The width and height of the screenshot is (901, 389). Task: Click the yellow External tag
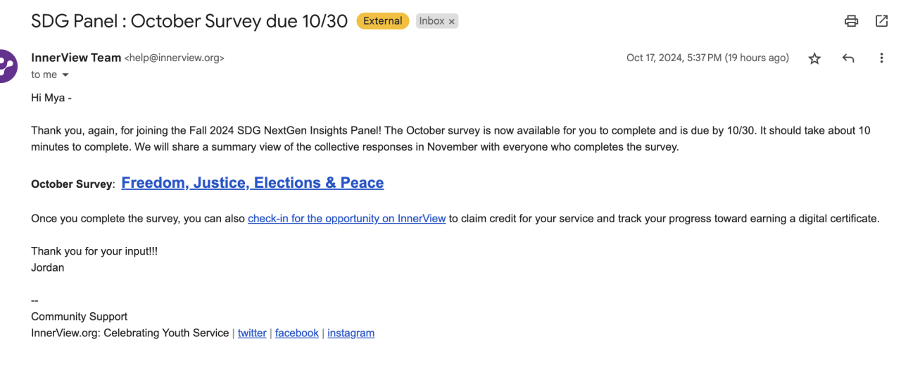click(382, 21)
